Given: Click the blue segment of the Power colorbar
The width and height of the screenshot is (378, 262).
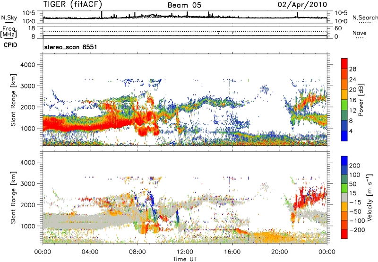Looking at the screenshot, I should [x=344, y=136].
